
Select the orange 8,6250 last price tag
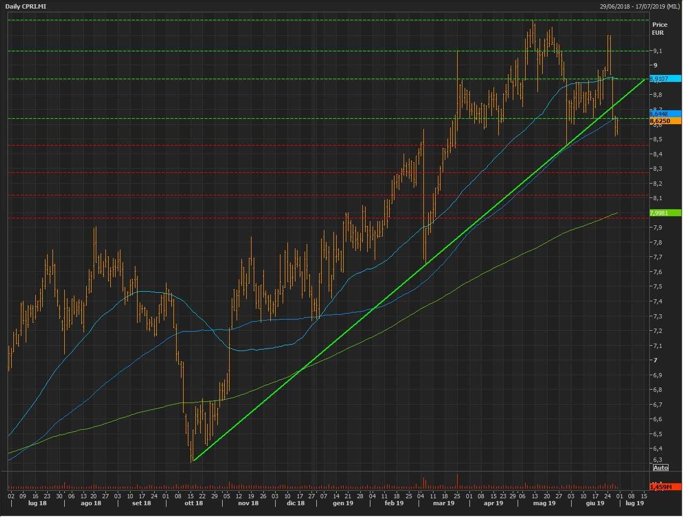(665, 121)
